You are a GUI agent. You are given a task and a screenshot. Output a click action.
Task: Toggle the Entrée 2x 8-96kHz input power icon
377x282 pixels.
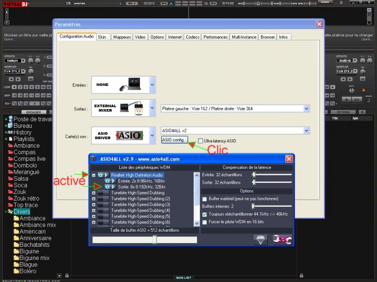pyautogui.click(x=108, y=181)
